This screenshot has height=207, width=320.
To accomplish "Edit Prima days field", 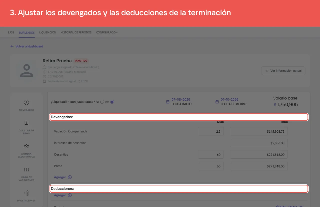I will tap(211, 166).
